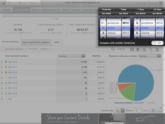Select Today quick range
Image resolution: width=165 pixels, height=124 pixels.
123,10
